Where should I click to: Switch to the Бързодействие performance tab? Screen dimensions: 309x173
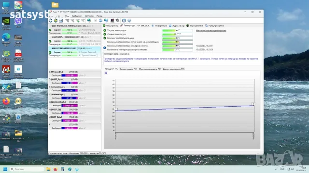[x=195, y=25]
